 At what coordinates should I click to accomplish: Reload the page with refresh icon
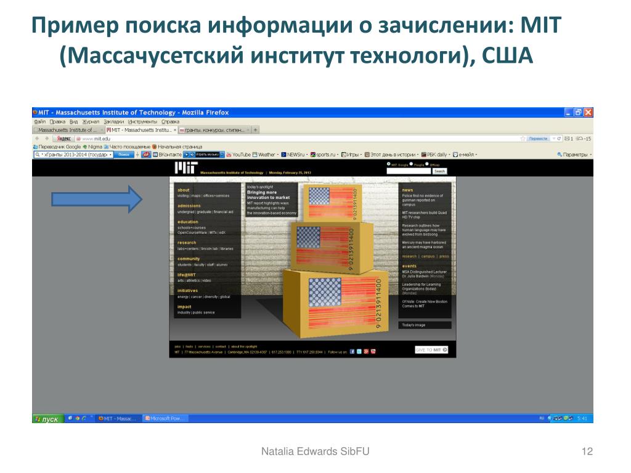click(559, 139)
